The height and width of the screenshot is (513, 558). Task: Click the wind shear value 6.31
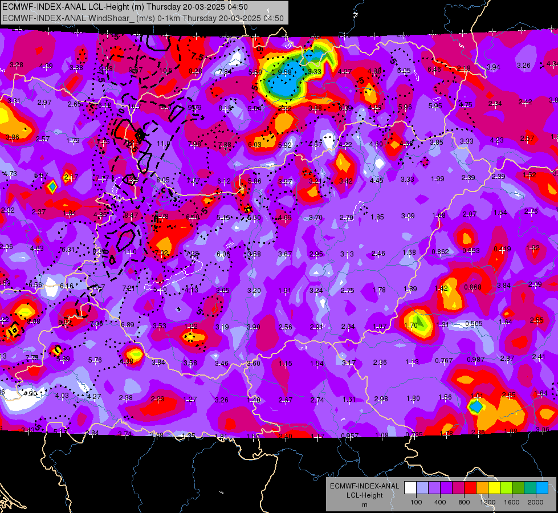click(68, 249)
